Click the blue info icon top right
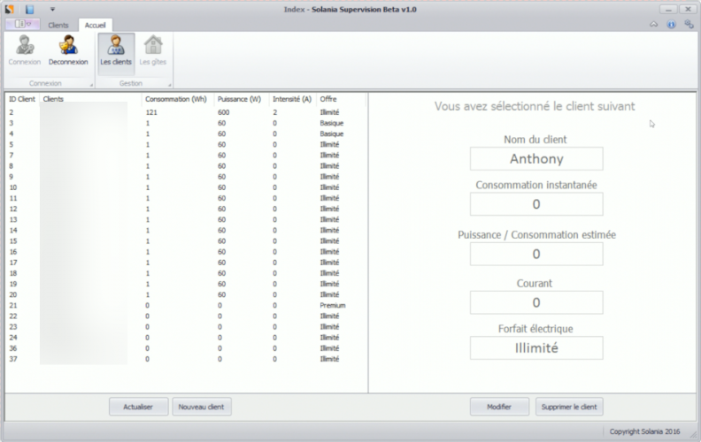This screenshot has width=701, height=442. pyautogui.click(x=671, y=25)
